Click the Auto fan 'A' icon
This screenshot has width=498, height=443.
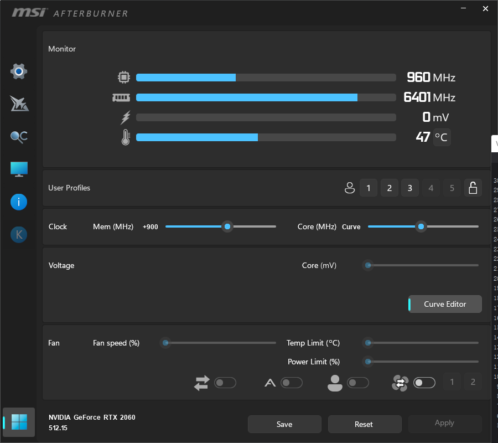[x=270, y=383]
